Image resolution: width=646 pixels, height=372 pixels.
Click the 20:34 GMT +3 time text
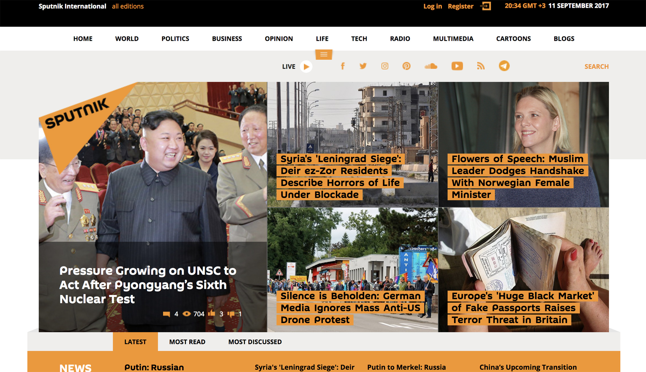pos(525,6)
